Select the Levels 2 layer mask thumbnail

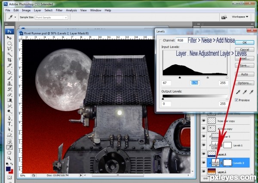click(x=227, y=163)
